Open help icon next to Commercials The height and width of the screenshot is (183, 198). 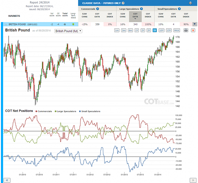[x=98, y=9]
